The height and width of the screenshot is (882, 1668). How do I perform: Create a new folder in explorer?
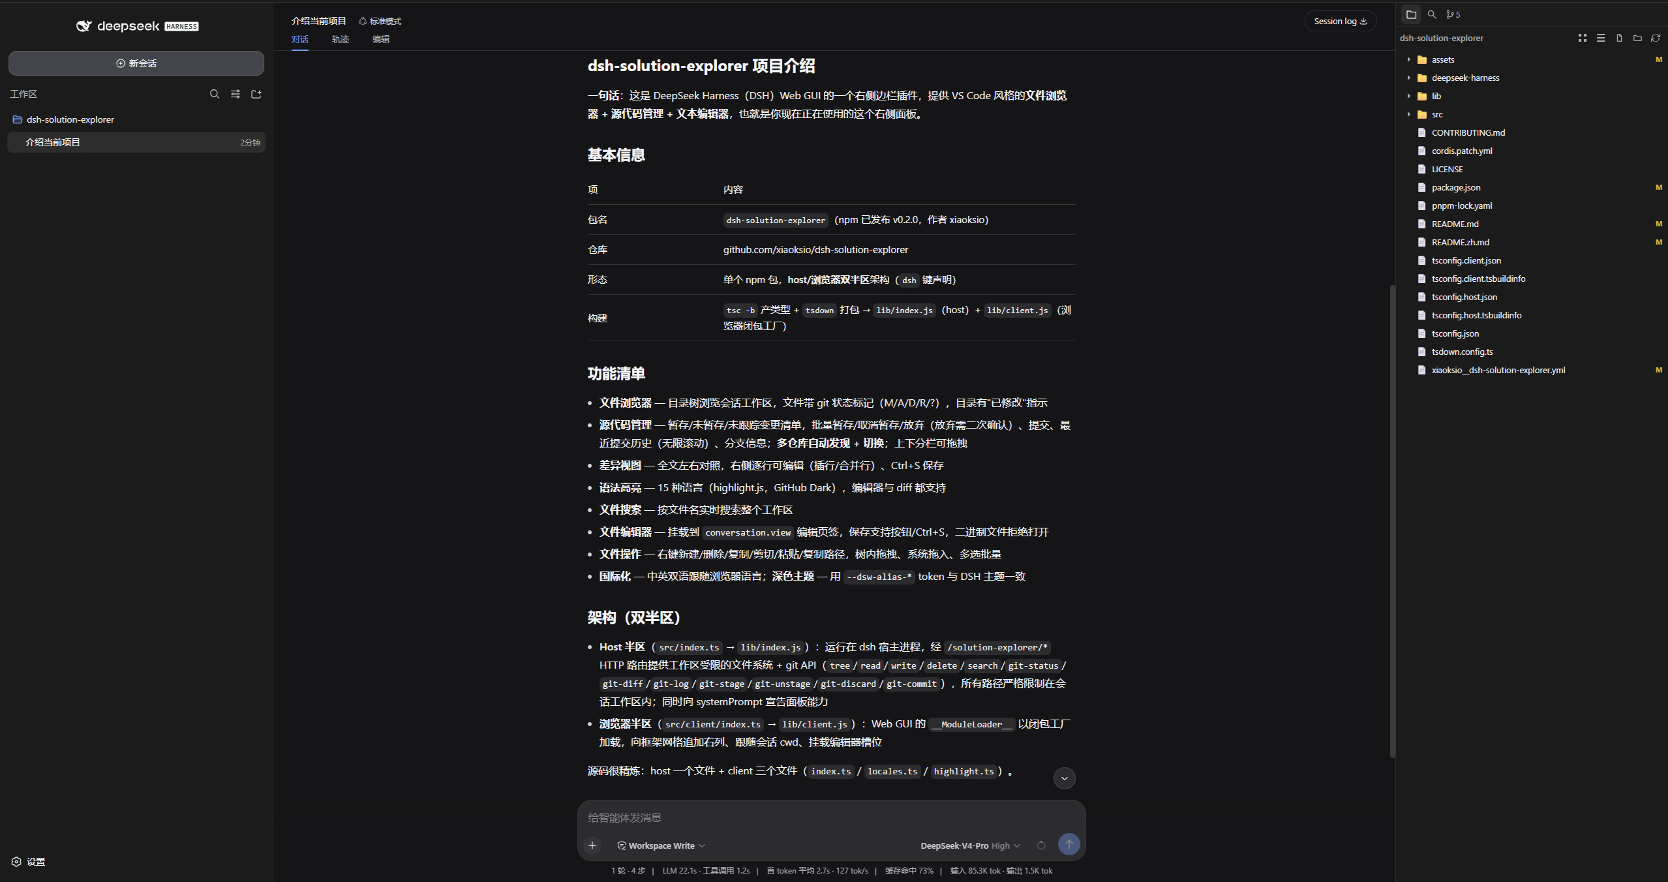pos(1637,38)
